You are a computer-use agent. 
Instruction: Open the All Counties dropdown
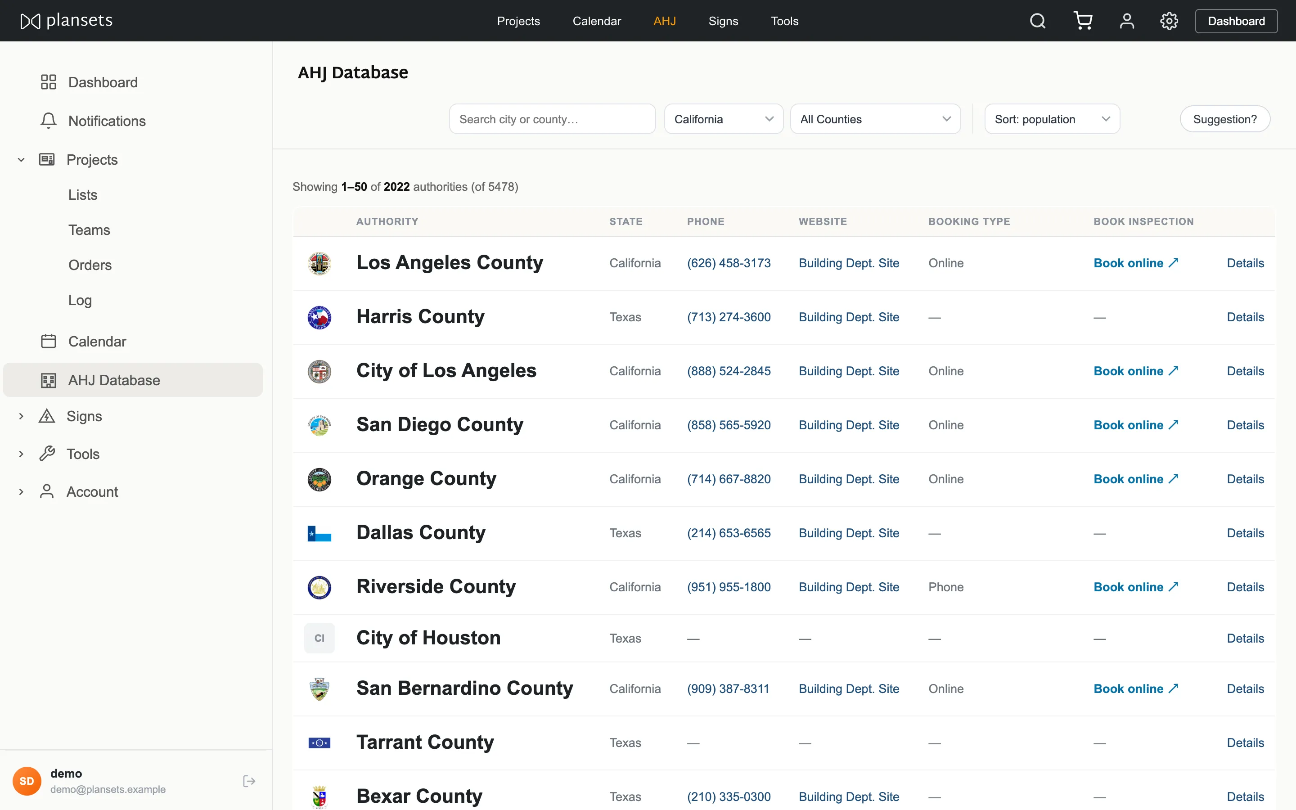(x=875, y=119)
